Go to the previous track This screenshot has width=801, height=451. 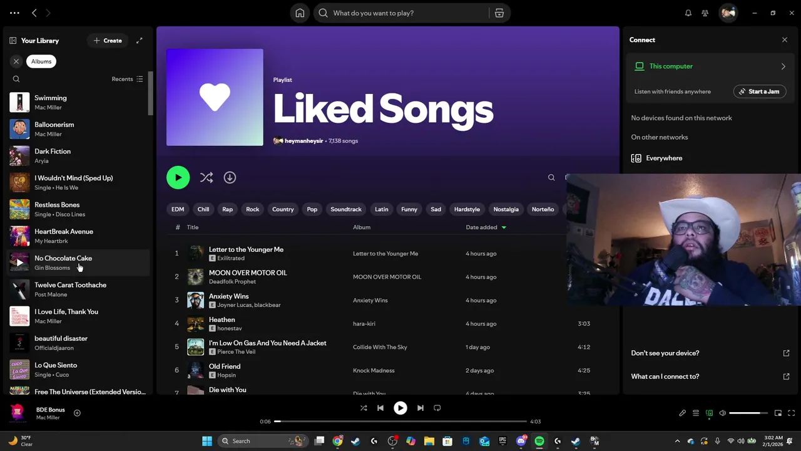coord(380,408)
